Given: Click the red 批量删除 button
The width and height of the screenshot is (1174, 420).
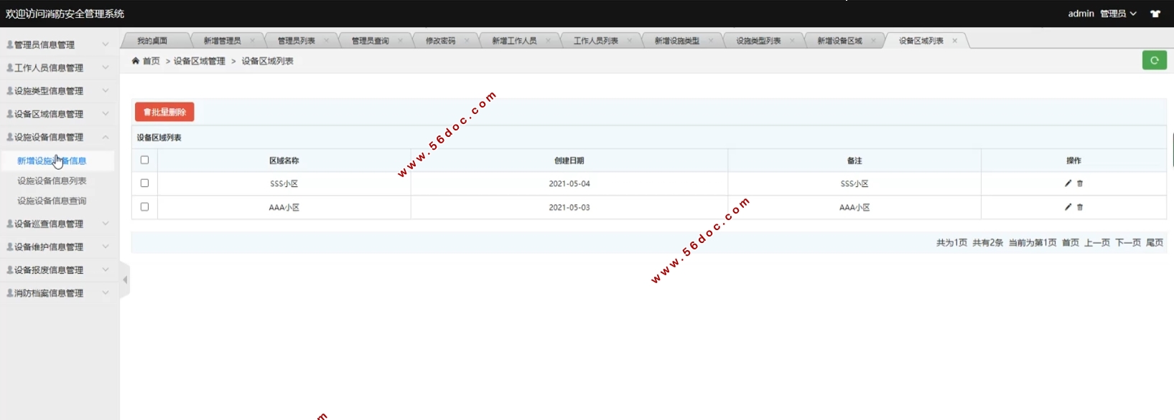Looking at the screenshot, I should [x=164, y=112].
